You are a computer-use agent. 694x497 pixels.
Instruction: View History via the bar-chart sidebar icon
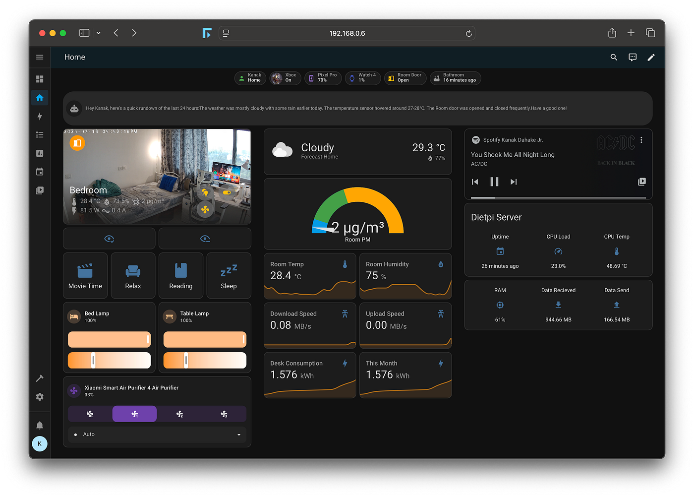(x=40, y=153)
